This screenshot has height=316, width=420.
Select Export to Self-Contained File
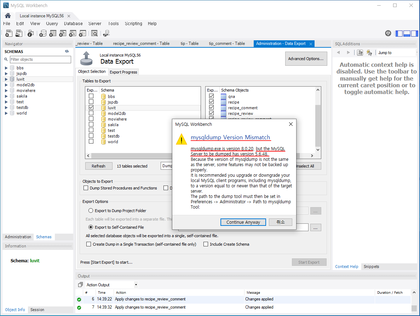tap(91, 227)
